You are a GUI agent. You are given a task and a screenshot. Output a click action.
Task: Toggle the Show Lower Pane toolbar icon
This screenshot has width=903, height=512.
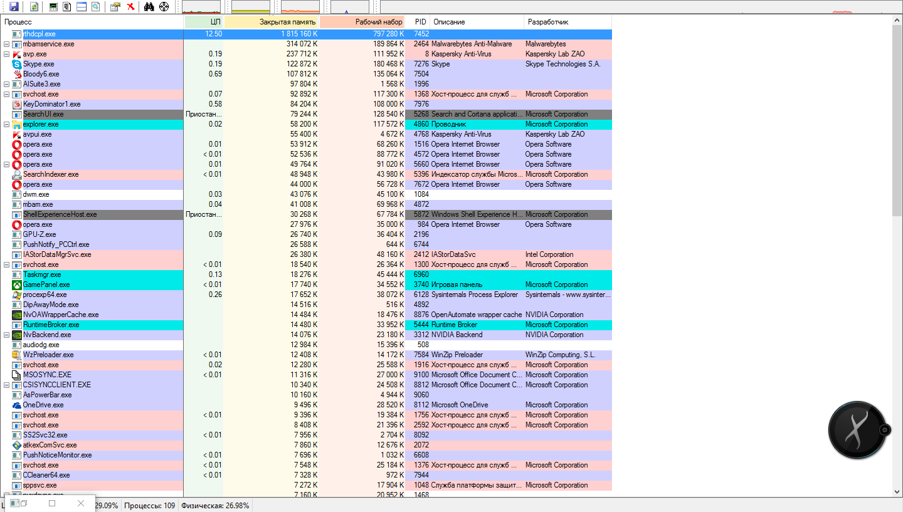(82, 7)
